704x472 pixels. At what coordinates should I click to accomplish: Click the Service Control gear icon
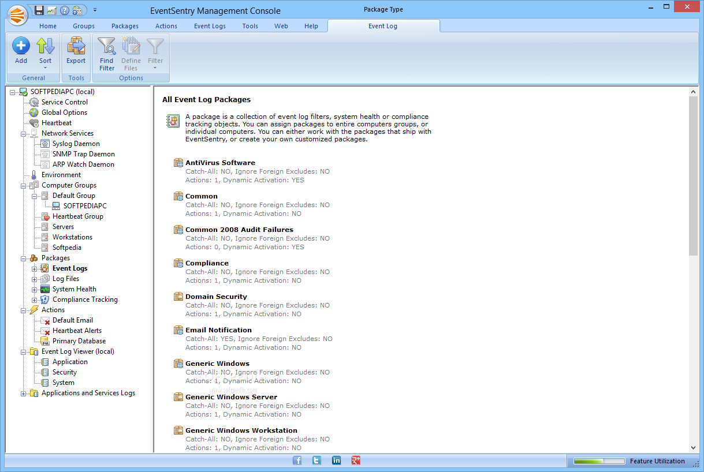[x=34, y=102]
